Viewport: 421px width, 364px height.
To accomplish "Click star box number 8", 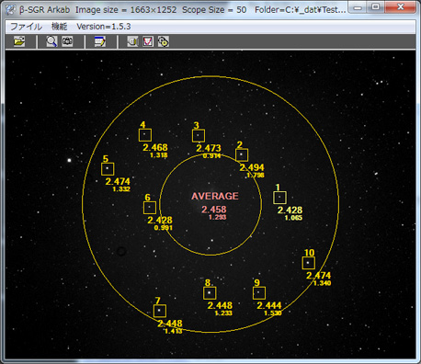I will click(x=210, y=293).
